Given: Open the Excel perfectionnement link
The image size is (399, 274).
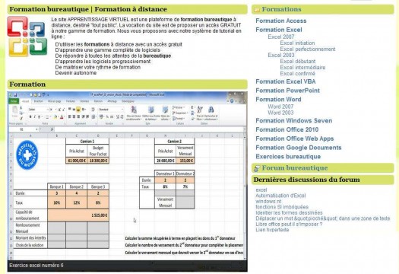Looking at the screenshot, I should point(308,49).
